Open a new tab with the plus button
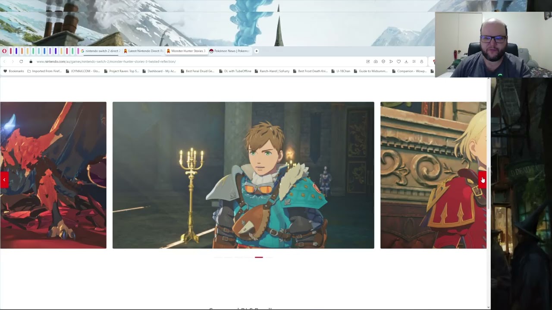The width and height of the screenshot is (552, 310). [x=257, y=51]
